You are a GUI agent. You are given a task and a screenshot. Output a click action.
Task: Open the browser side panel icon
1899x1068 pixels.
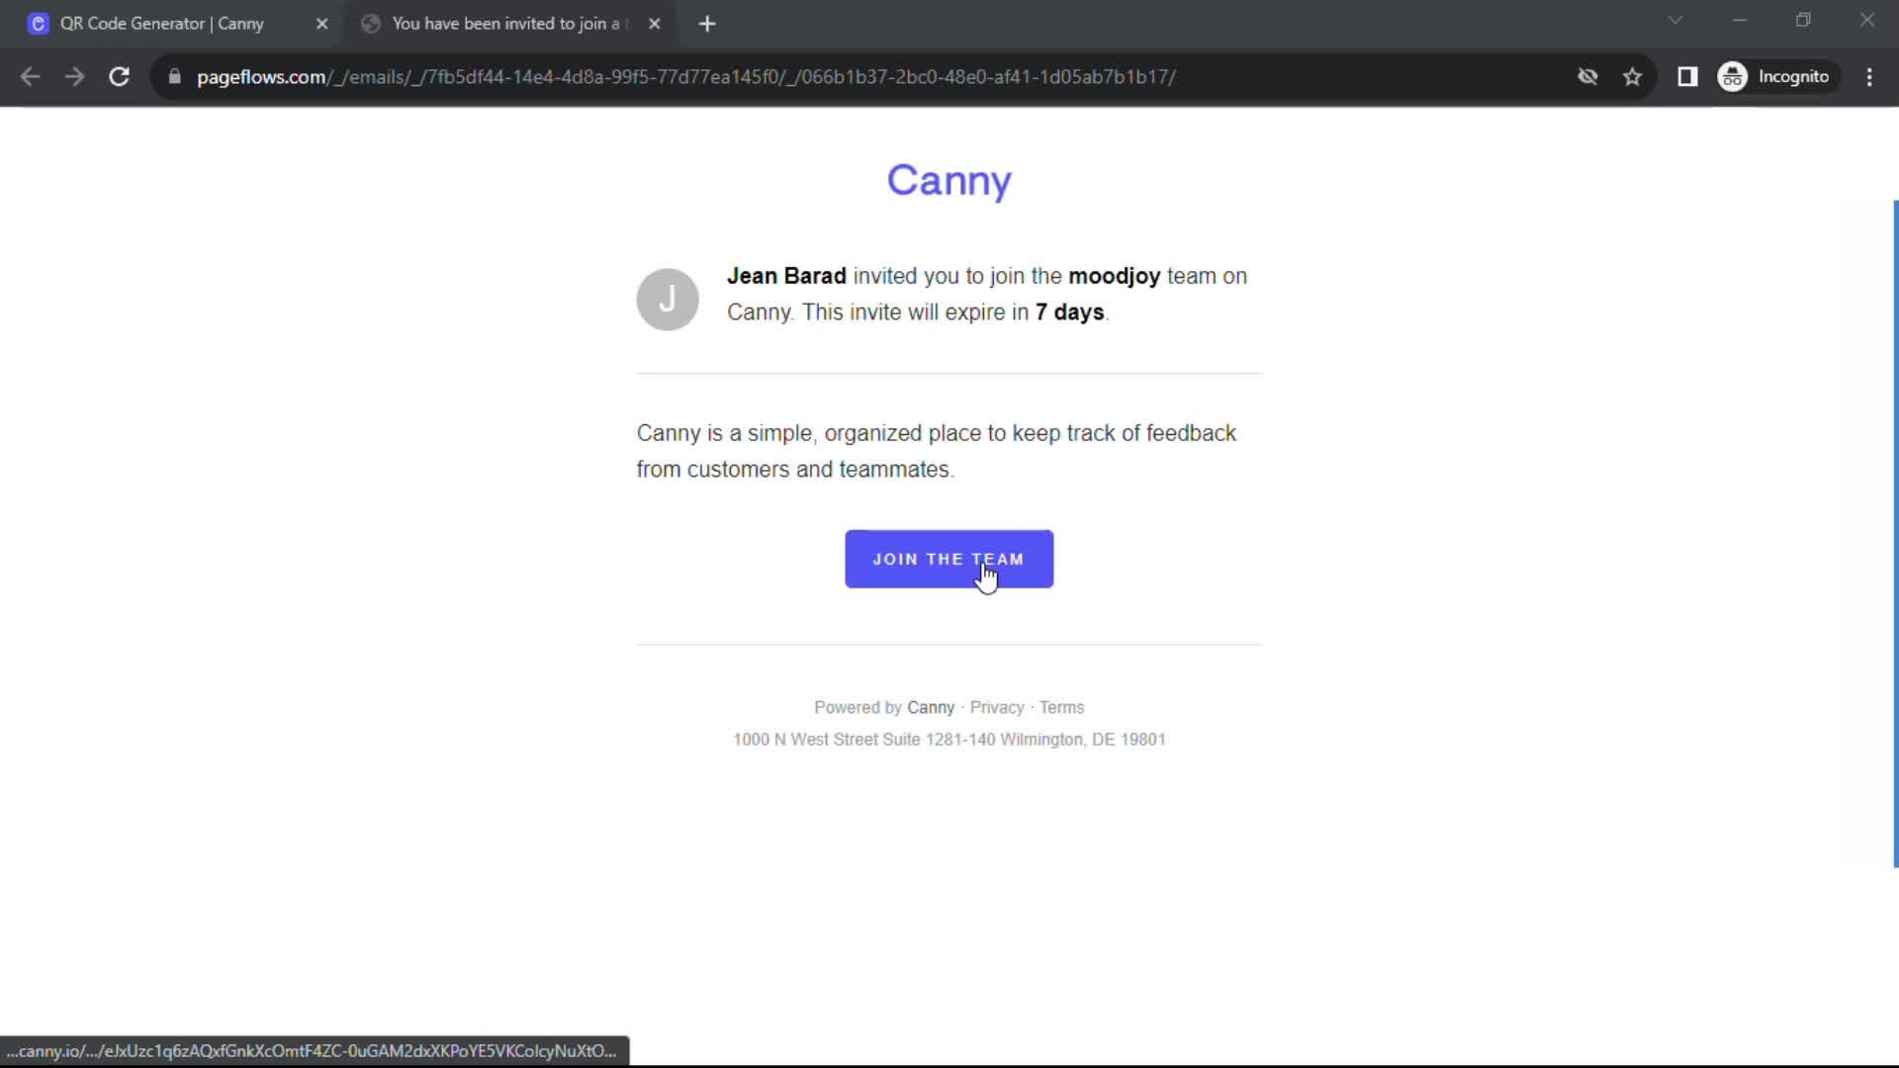pos(1688,76)
